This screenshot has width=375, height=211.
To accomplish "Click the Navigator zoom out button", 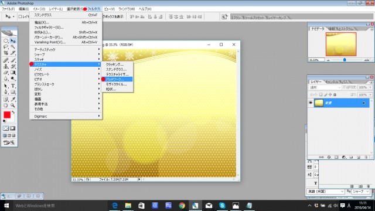I will tap(328, 60).
